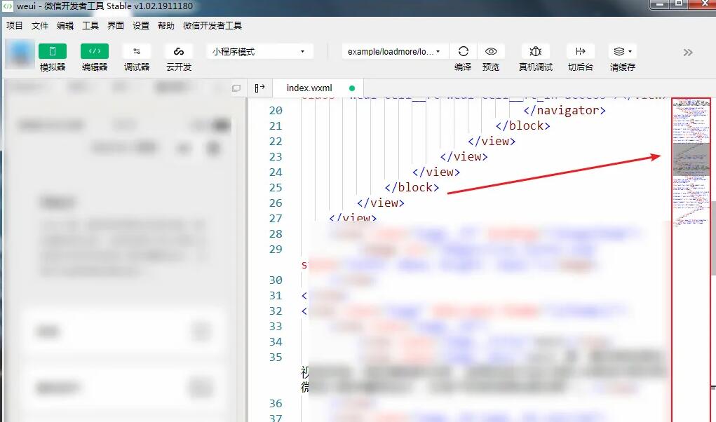716x422 pixels.
Task: Open the 小程序模式 mode dropdown
Action: [259, 52]
